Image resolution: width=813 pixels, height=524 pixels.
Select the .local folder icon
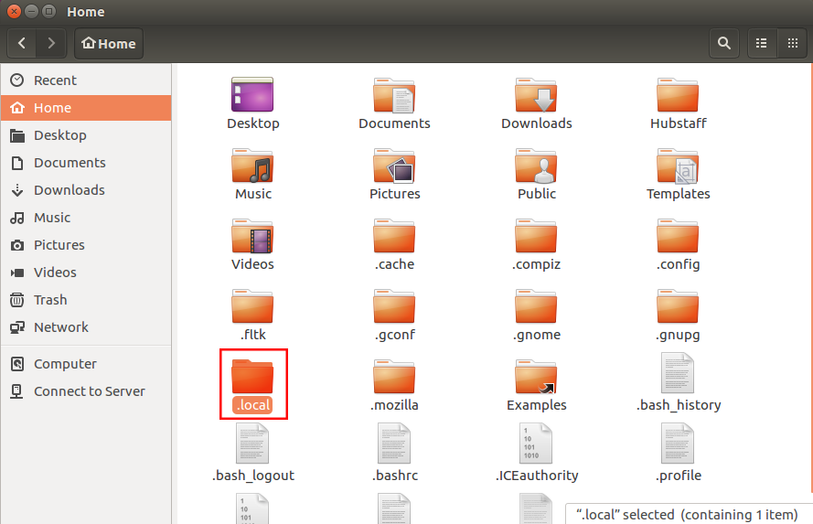tap(252, 377)
